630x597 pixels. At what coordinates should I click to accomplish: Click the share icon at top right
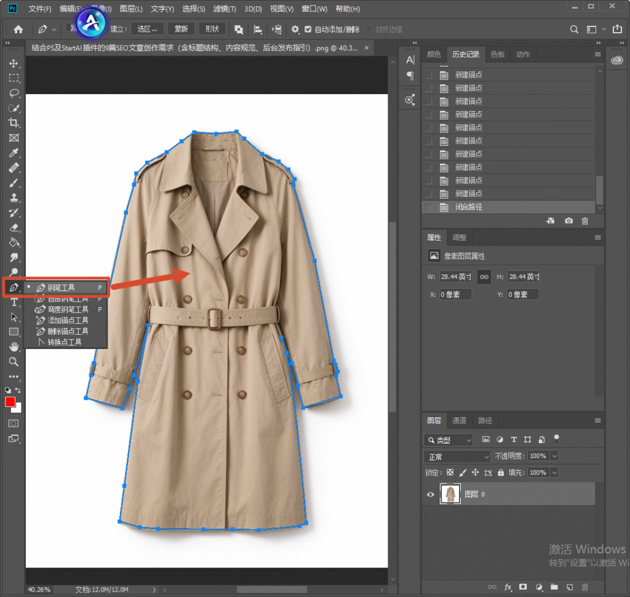pyautogui.click(x=617, y=29)
